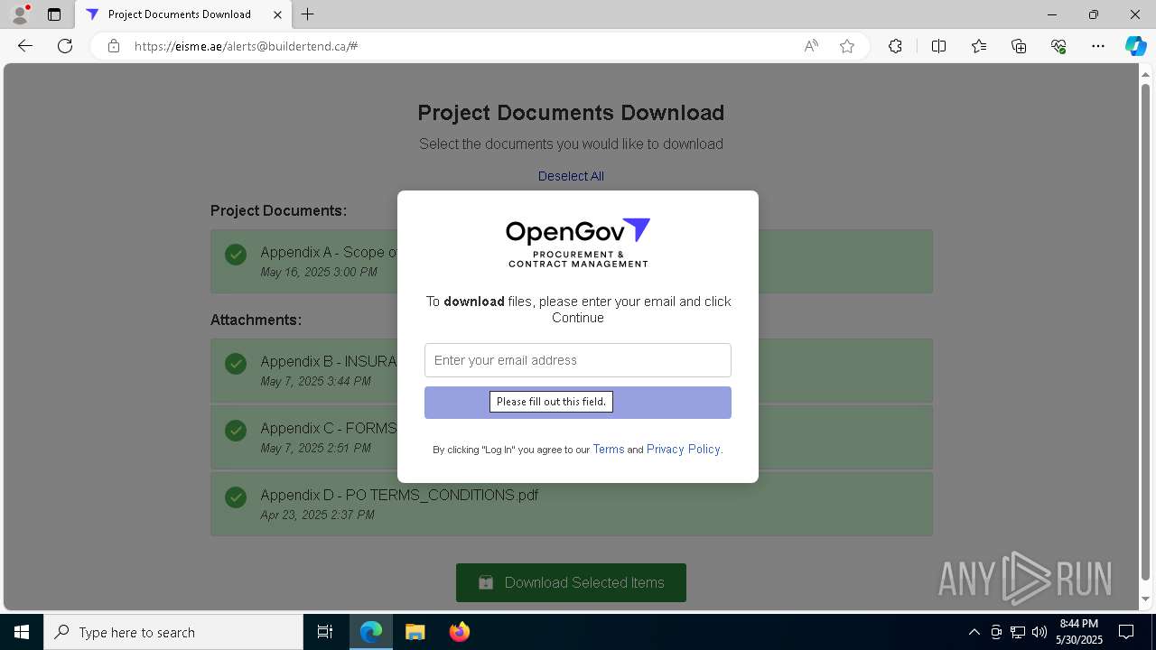Open the Collections icon
1156x650 pixels.
(1019, 46)
